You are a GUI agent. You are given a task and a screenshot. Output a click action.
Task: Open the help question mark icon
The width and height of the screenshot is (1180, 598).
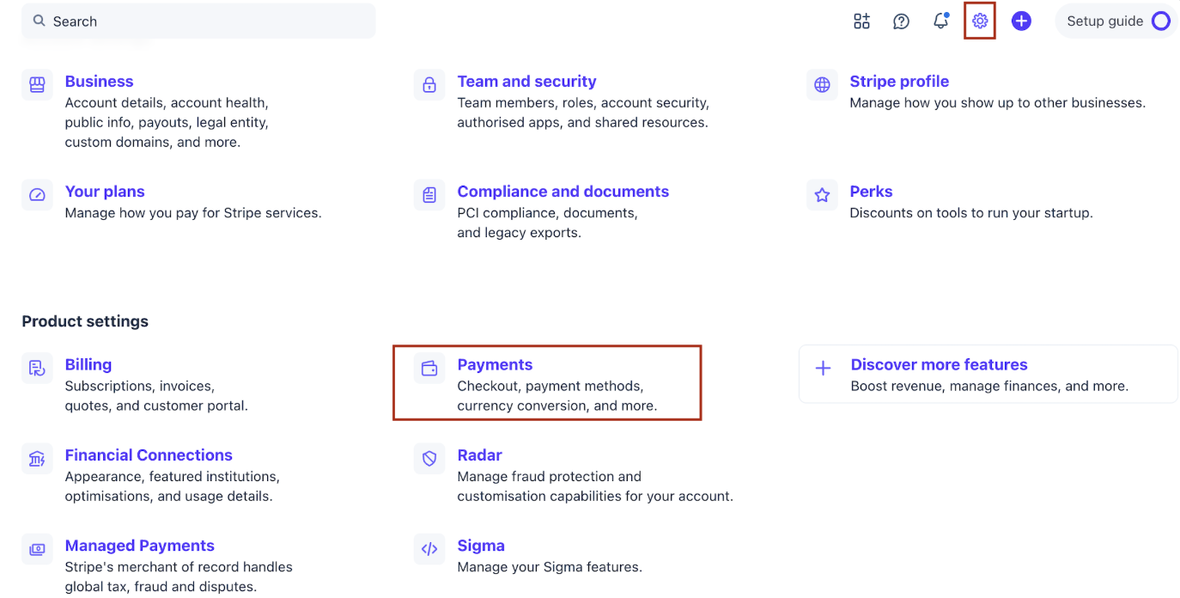901,21
